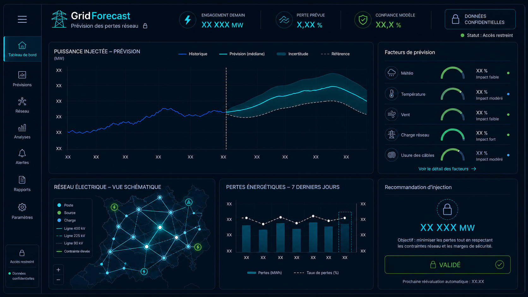
Task: Go to Prévisions in the sidebar
Action: [x=22, y=79]
